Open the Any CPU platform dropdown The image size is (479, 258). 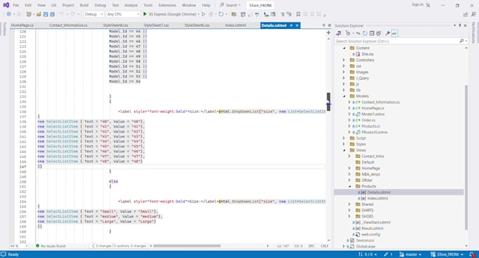[x=123, y=14]
